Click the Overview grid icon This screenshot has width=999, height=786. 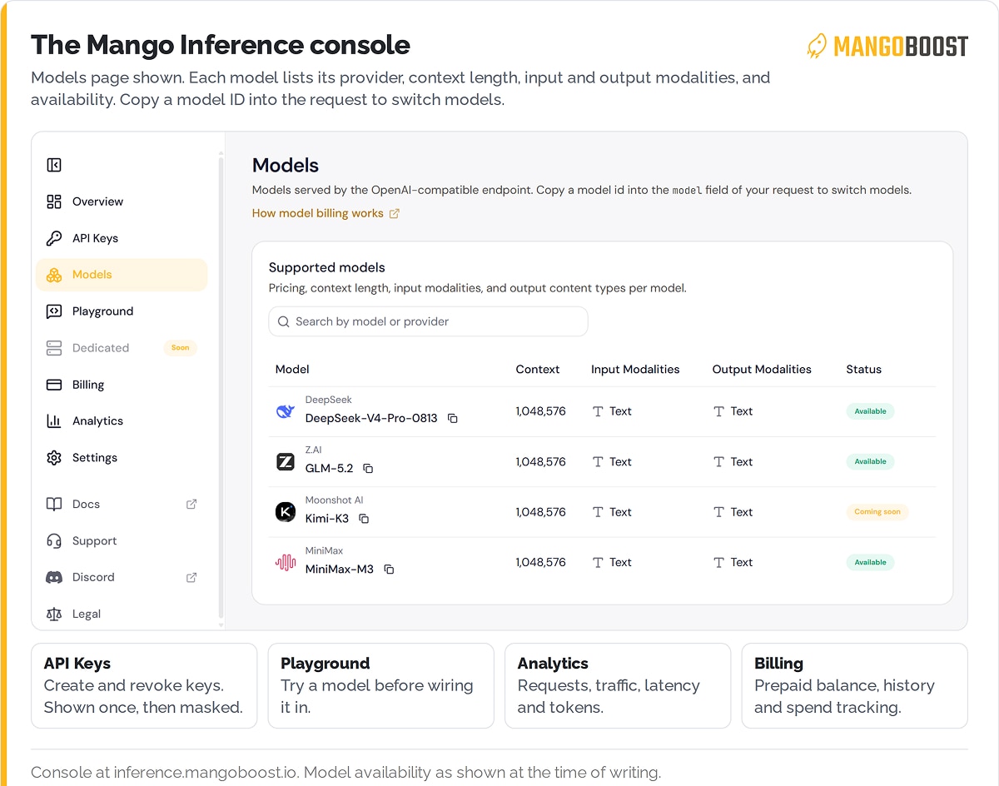[x=54, y=201]
